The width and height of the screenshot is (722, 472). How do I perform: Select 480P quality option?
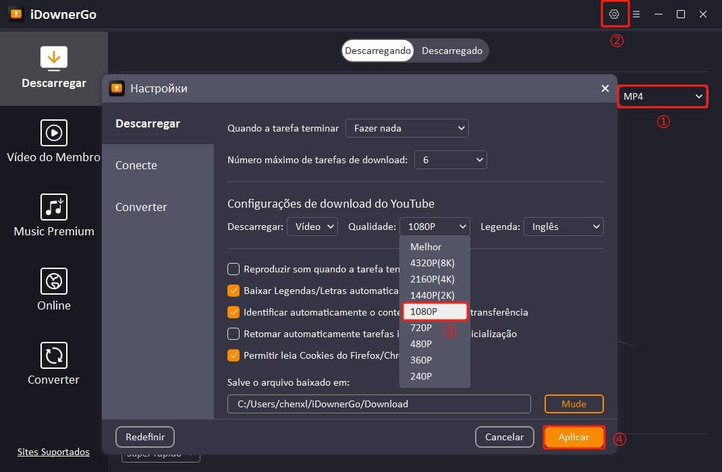click(x=435, y=344)
